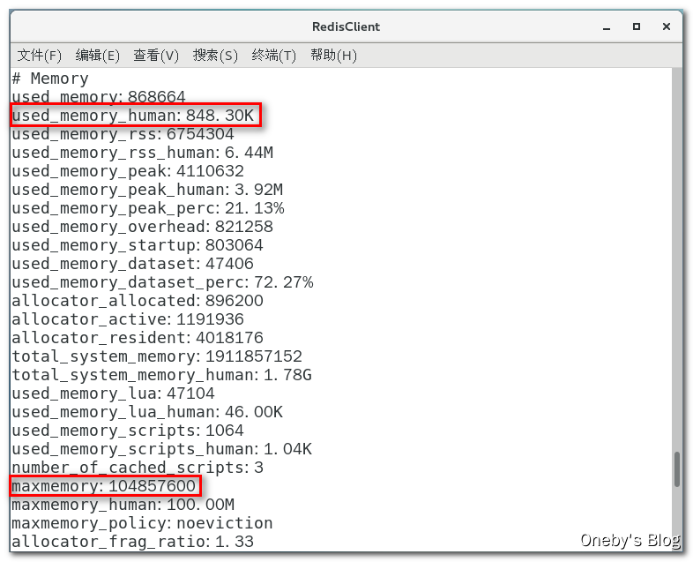Minimize the RedisClient window
This screenshot has height=562, width=693.
607,27
